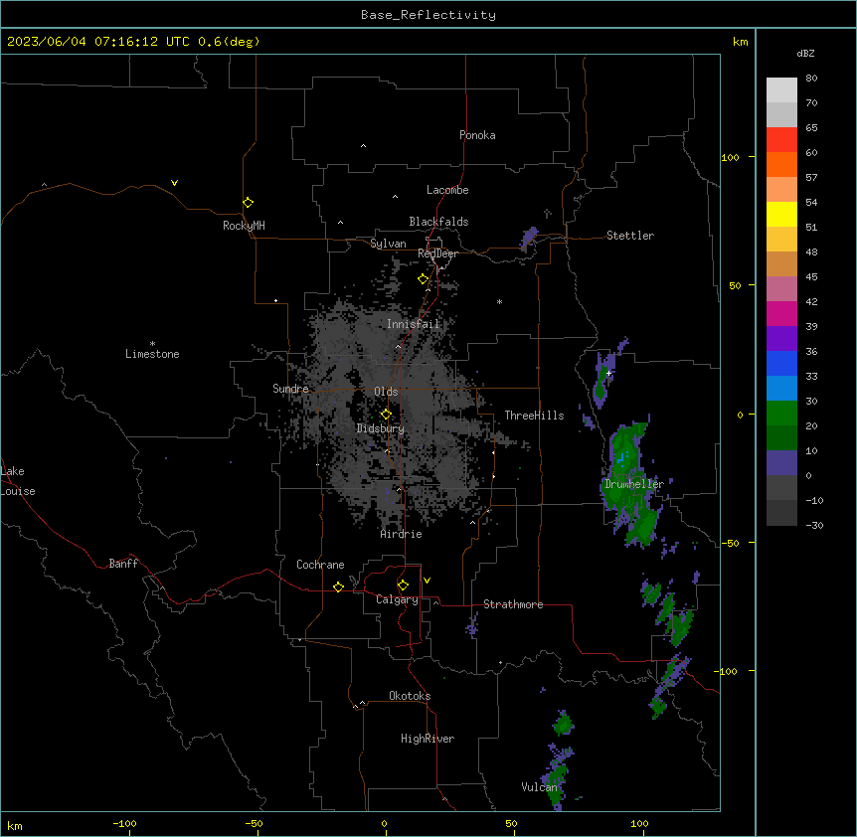Select the blue 36 dBZ legend swatch
The image size is (857, 837).
click(781, 363)
